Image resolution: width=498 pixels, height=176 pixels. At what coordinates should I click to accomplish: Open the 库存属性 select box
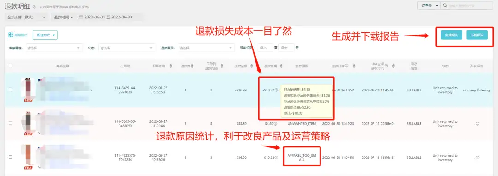click(54, 48)
